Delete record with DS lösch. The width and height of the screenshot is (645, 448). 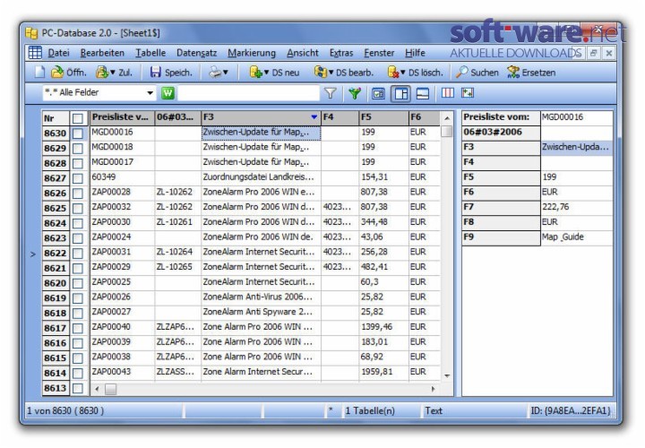pos(416,73)
